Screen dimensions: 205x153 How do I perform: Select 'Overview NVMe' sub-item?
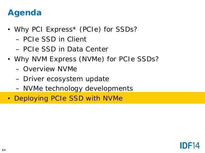point(50,69)
